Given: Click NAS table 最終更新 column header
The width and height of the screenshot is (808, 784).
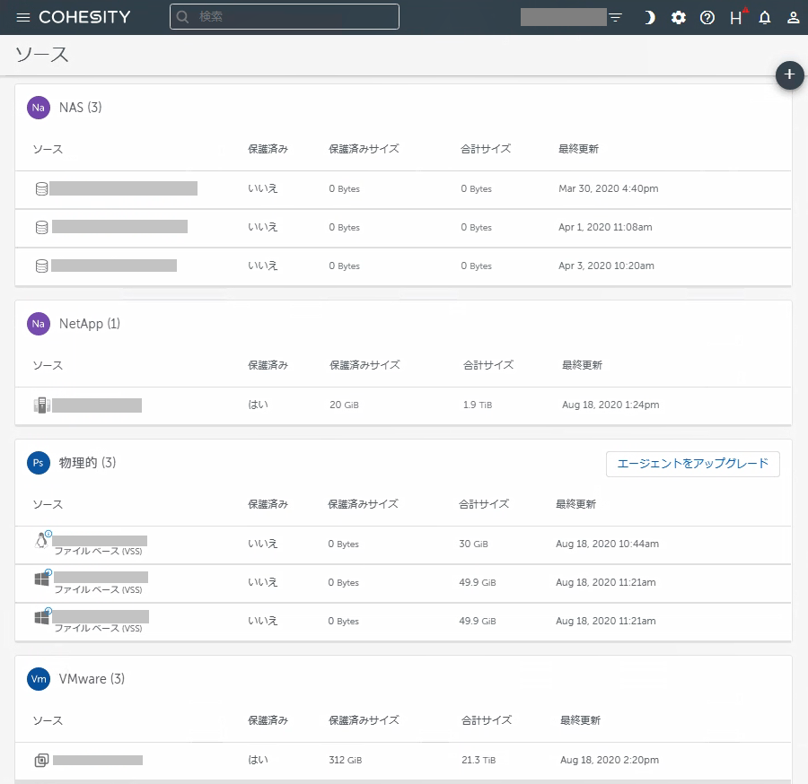Looking at the screenshot, I should [x=579, y=149].
